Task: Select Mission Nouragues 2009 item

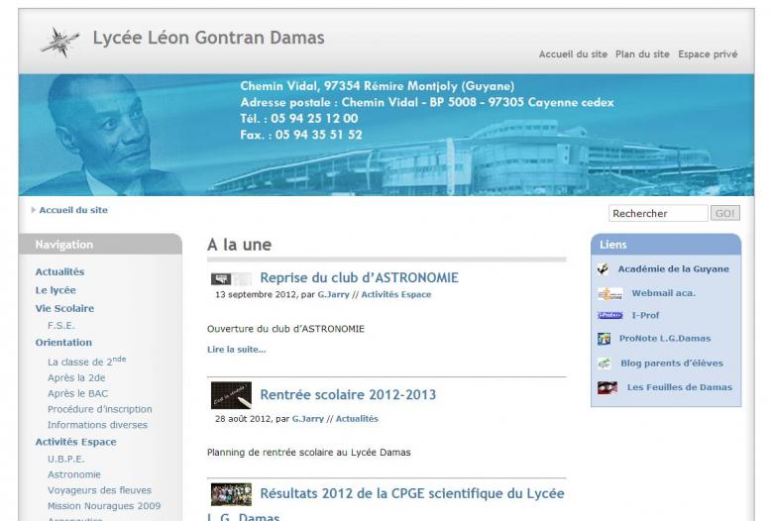Action: [x=104, y=506]
